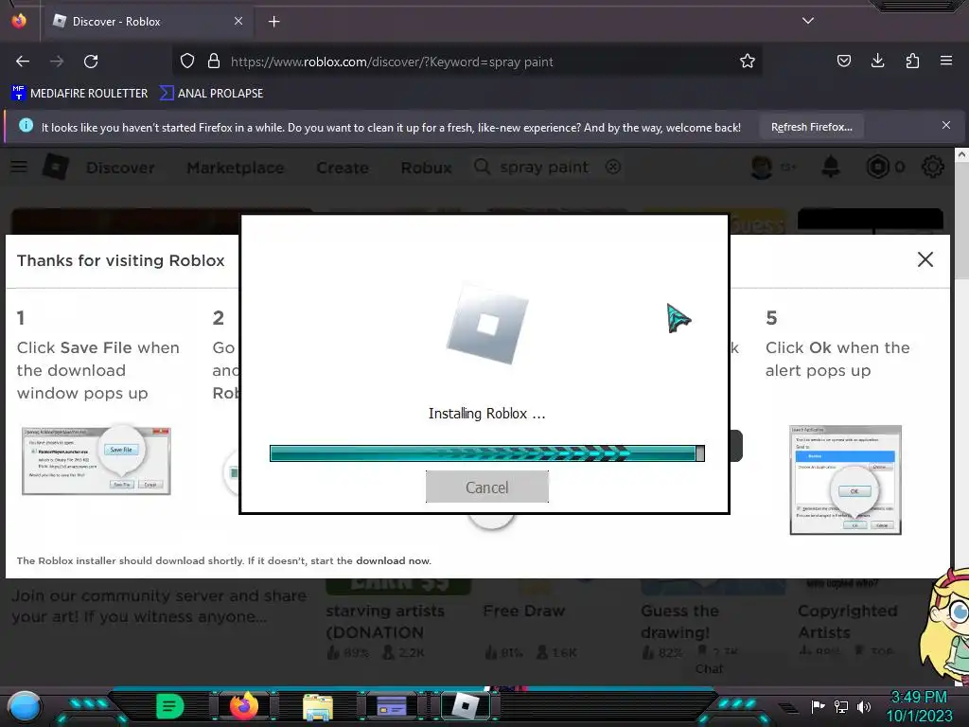
Task: Switch to Firefox in the taskbar
Action: (243, 706)
